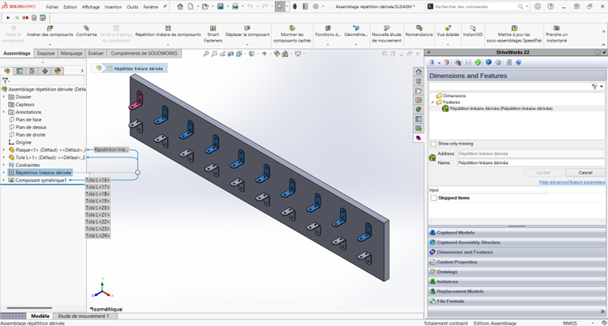Screen dimensions: 608x326
Task: Open dropdown under Insérer des composants
Action: [50, 44]
